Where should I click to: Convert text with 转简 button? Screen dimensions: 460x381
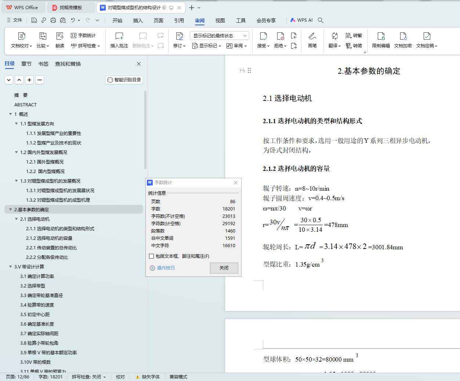[x=354, y=46]
